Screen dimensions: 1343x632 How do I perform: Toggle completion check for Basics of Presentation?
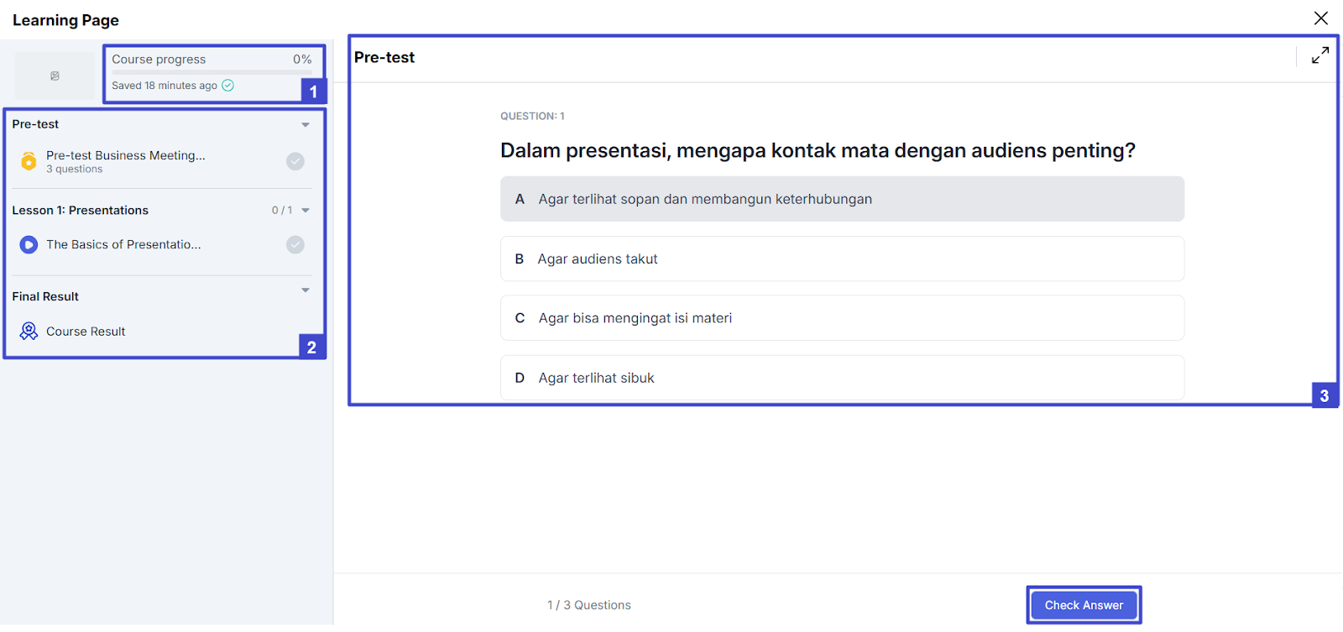295,245
